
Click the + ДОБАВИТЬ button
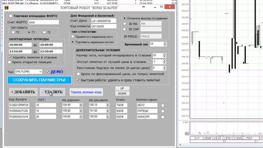[23, 92]
